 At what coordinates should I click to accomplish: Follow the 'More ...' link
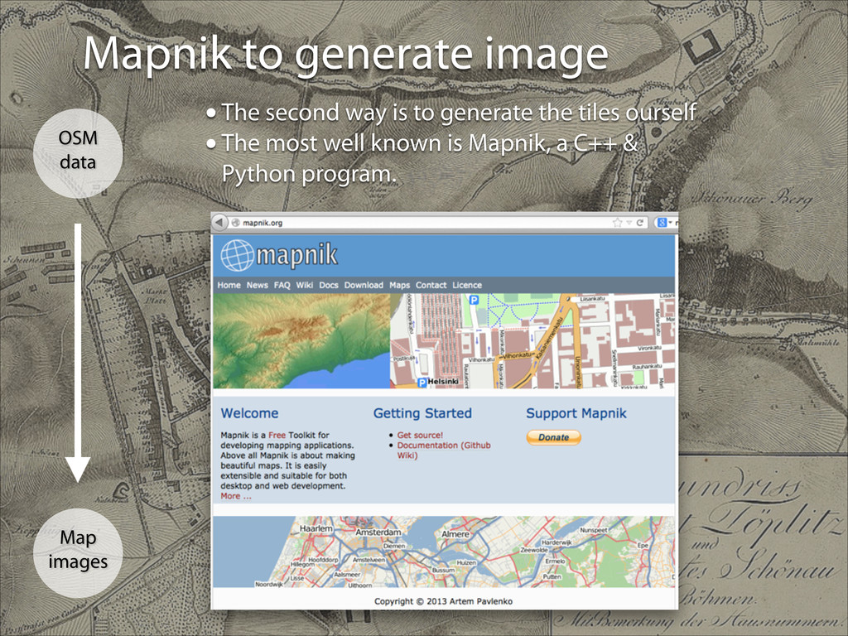[236, 496]
